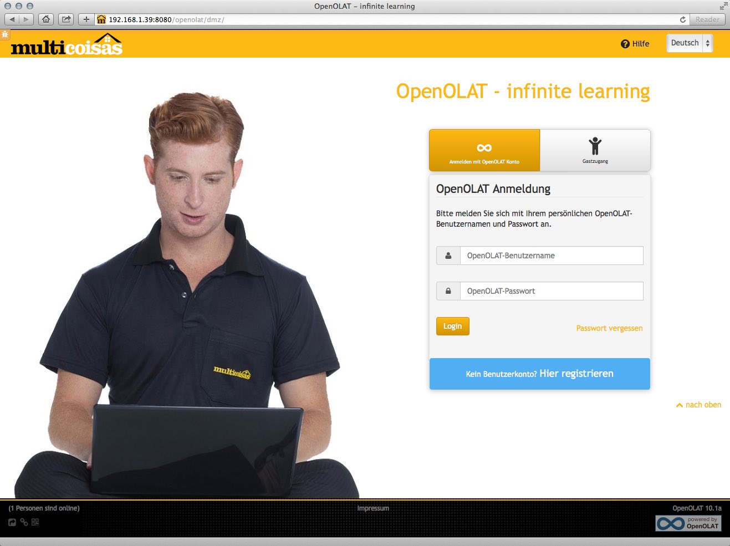Click the OpenOLAT Anmeldung heading
Viewport: 730px width, 546px height.
pyautogui.click(x=493, y=189)
